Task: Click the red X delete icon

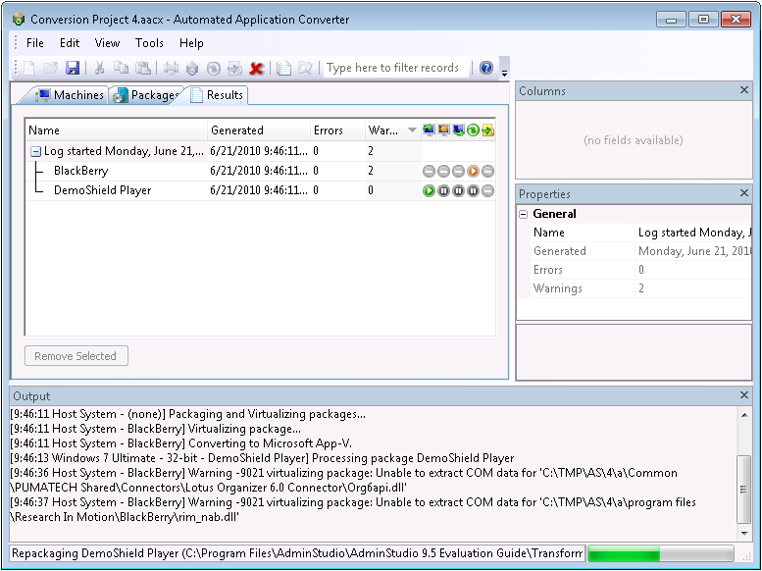Action: click(x=257, y=69)
